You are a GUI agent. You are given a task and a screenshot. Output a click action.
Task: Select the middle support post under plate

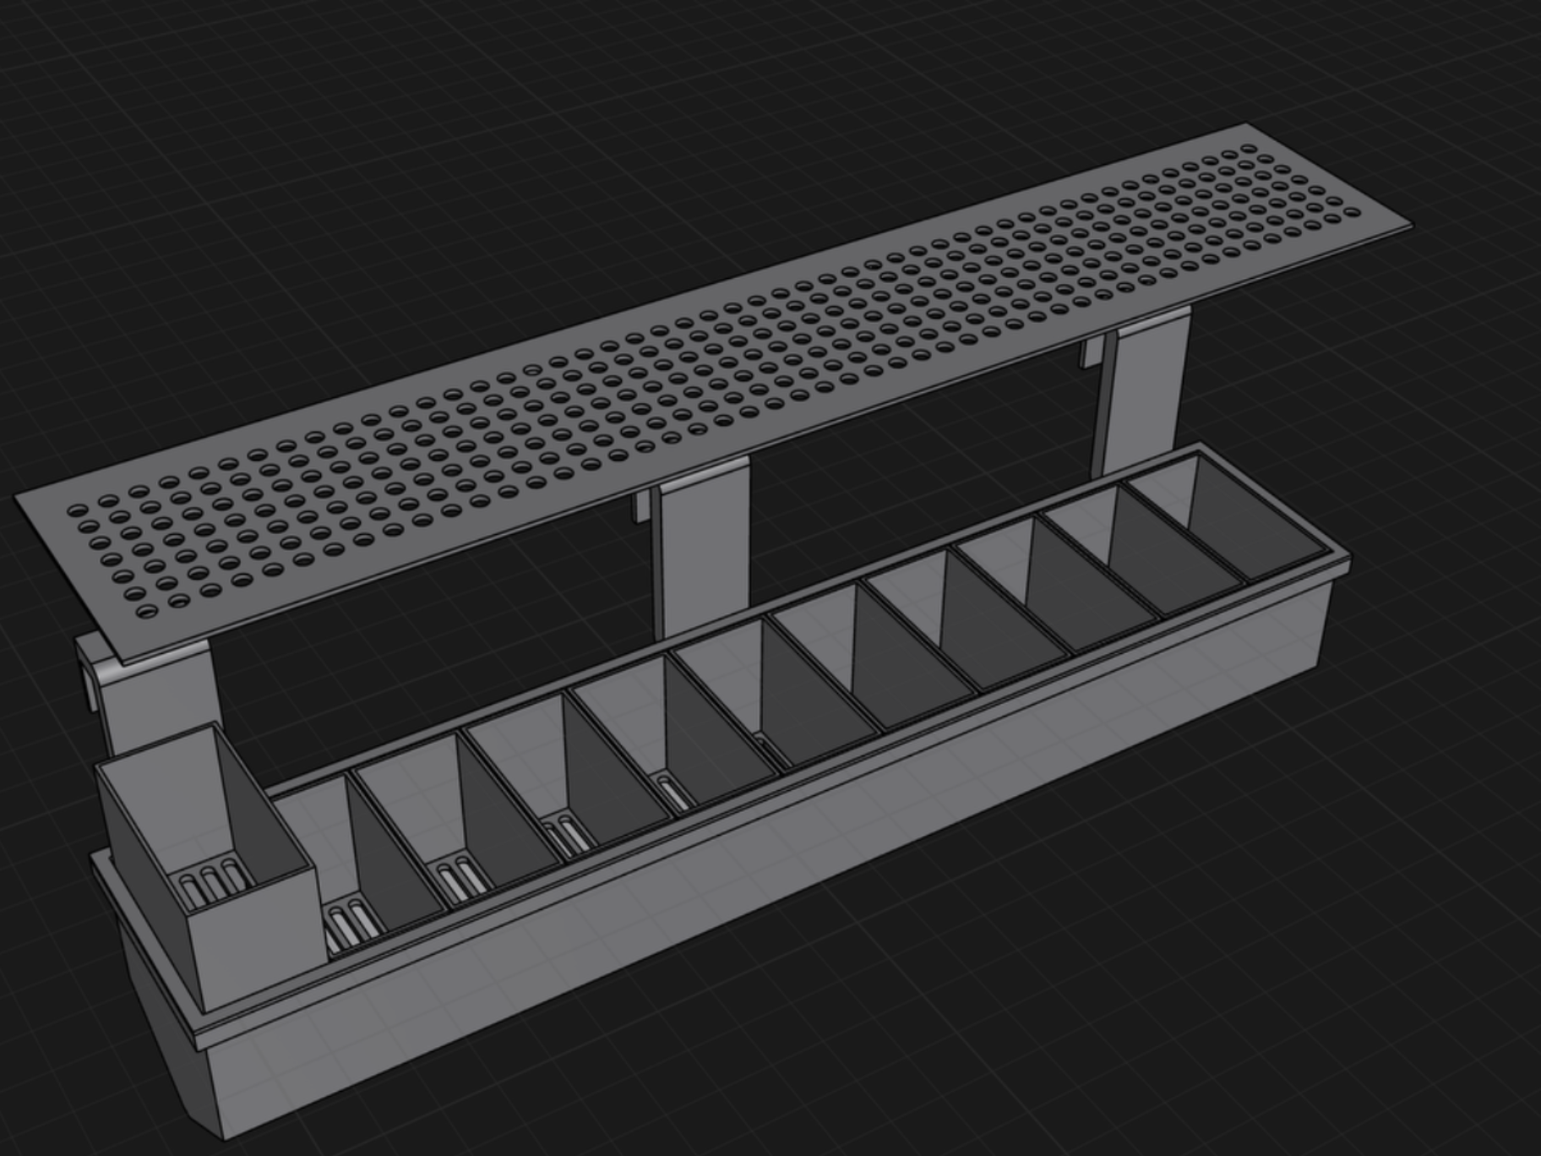[x=703, y=558]
